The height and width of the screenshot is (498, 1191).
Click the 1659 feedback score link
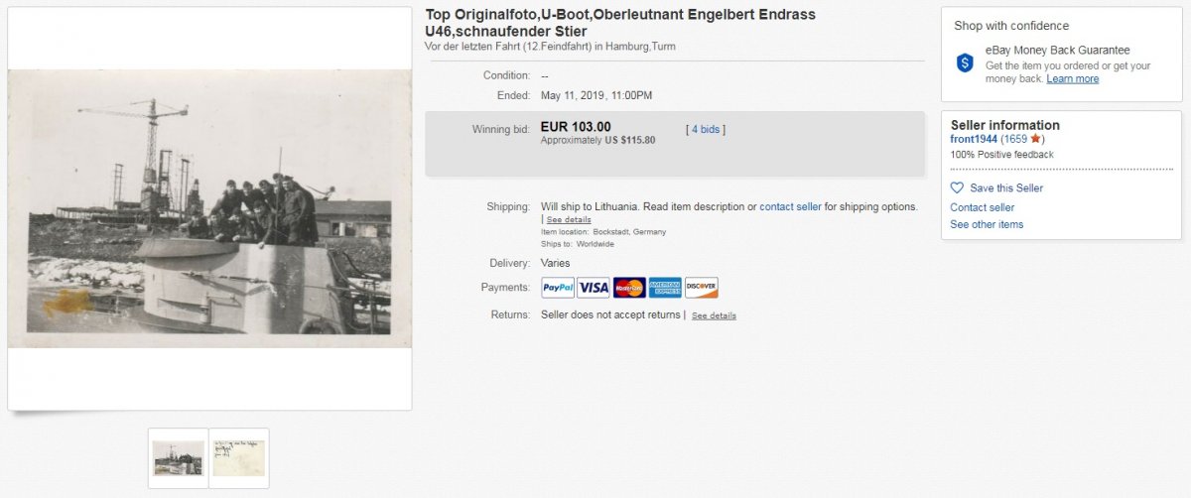(x=1014, y=139)
